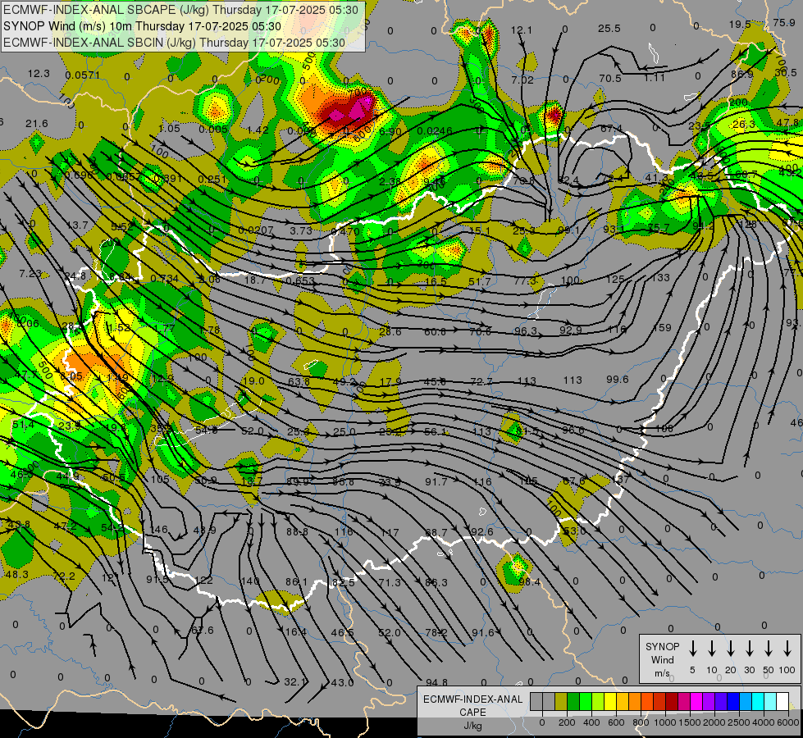Click the map value '72.7'

(481, 381)
